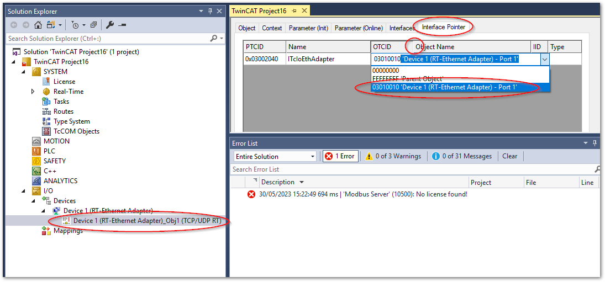Click the C++ node icon

(x=36, y=171)
